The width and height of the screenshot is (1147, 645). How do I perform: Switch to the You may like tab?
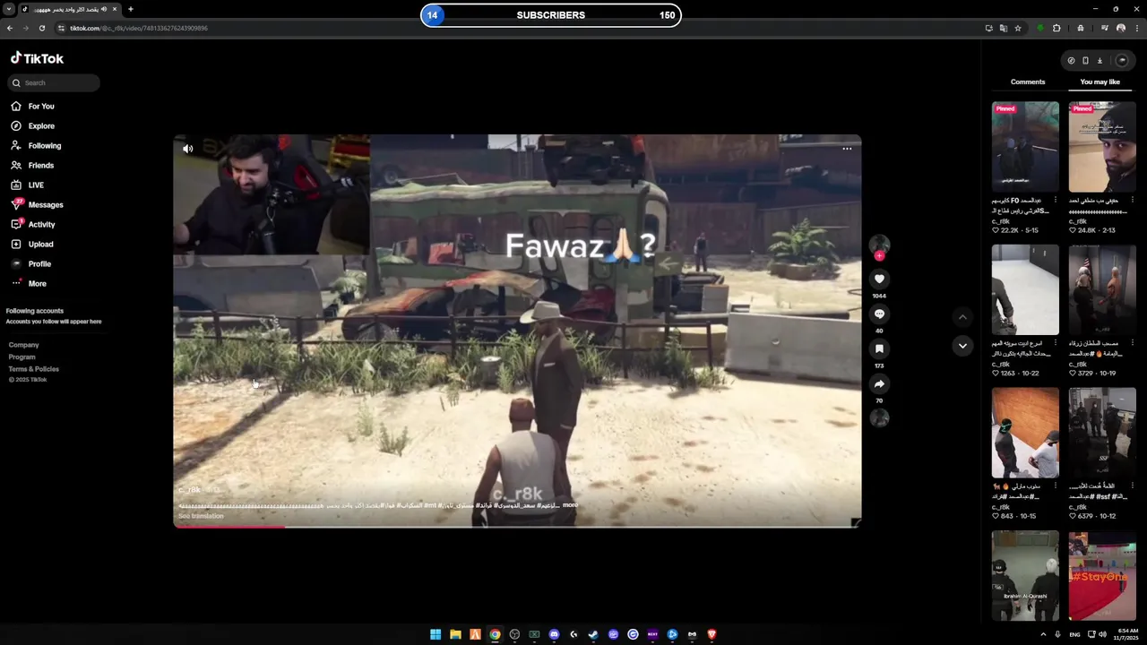(1100, 82)
